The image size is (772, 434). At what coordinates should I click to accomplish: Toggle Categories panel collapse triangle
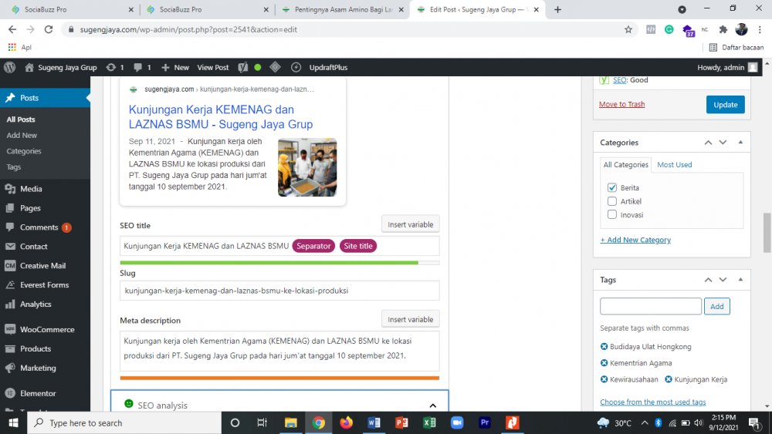tap(740, 142)
